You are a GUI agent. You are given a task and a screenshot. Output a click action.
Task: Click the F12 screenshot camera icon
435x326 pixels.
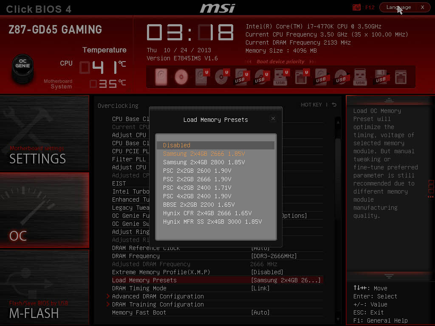(x=357, y=7)
